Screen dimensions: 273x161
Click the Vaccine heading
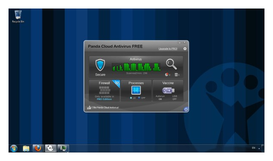[168, 83]
